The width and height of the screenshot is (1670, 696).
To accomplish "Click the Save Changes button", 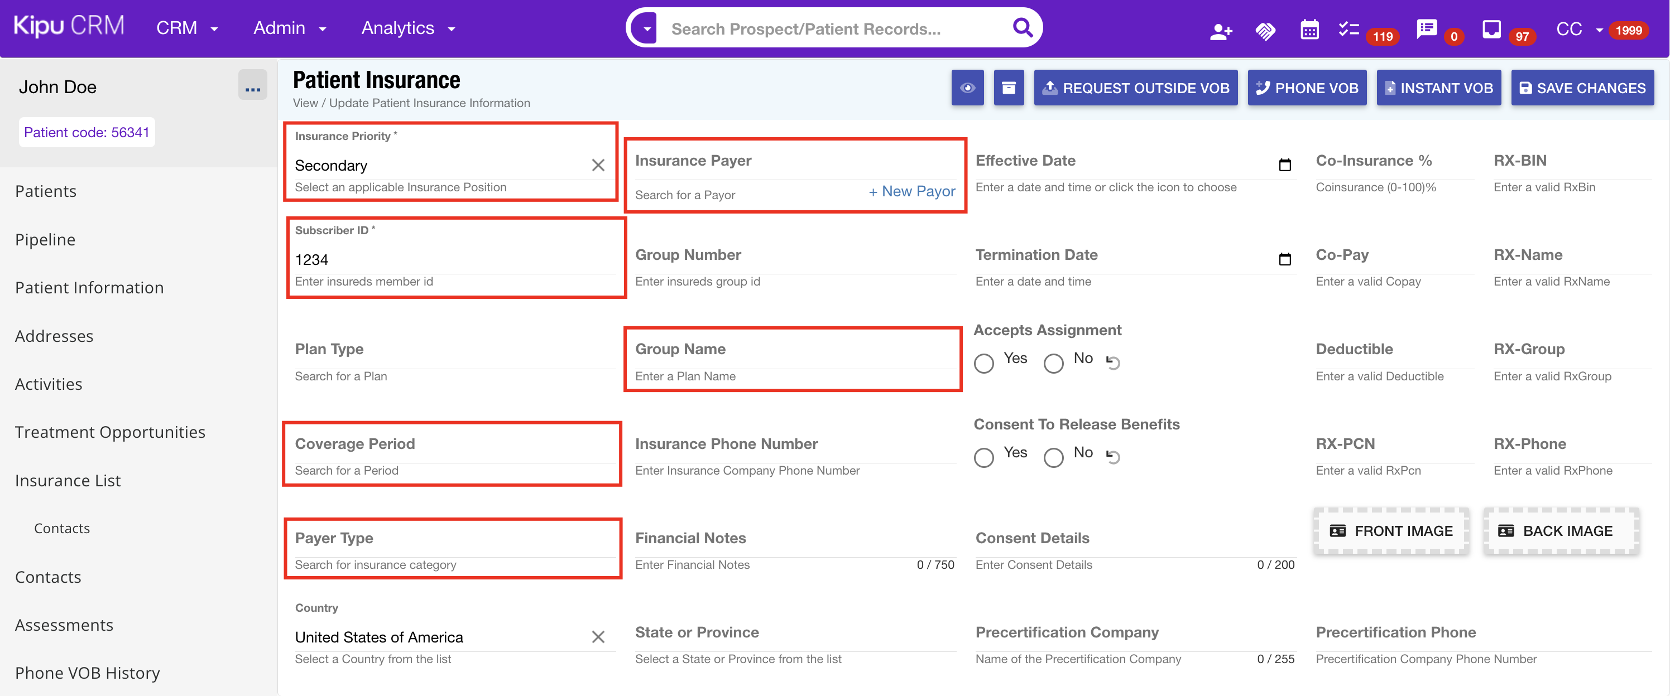I will tap(1582, 88).
